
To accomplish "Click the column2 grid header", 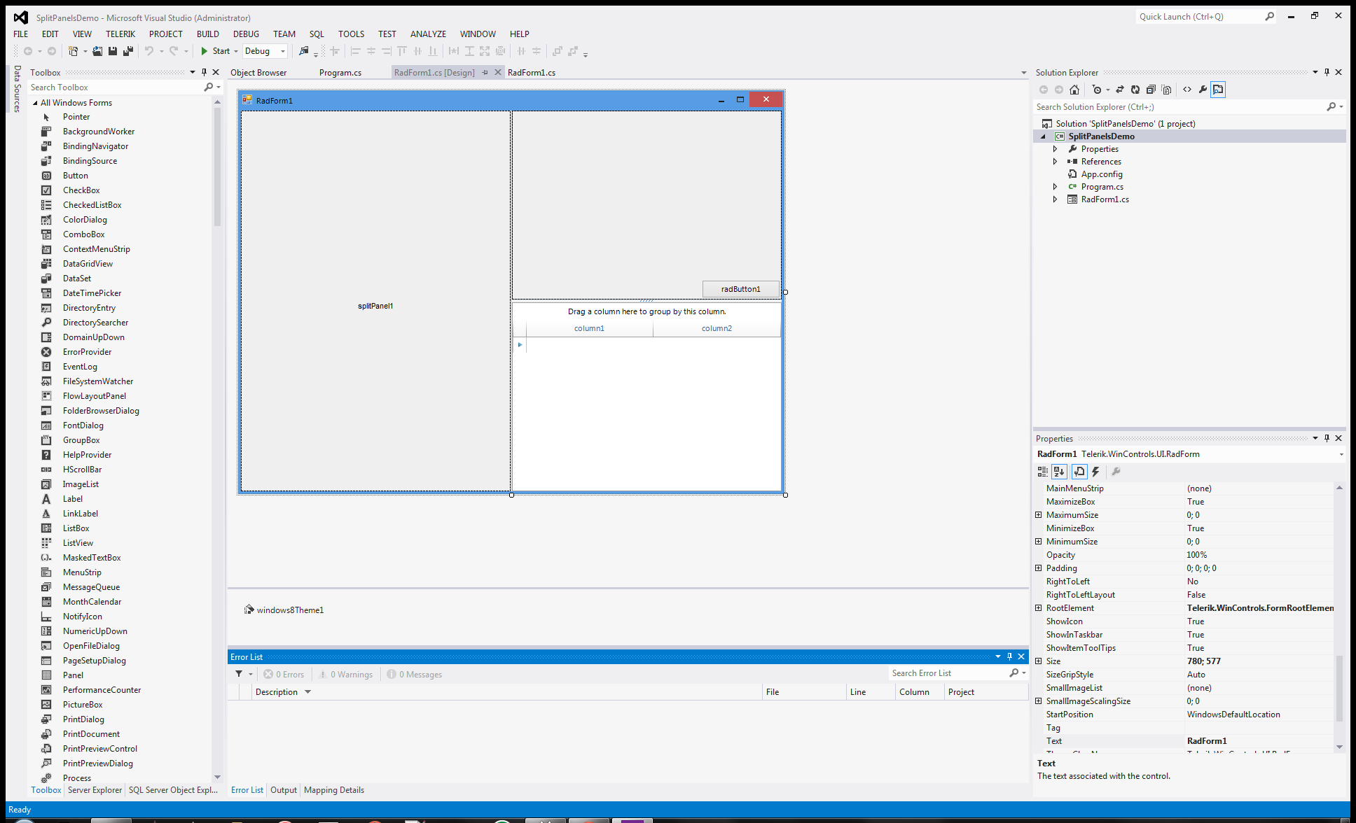I will pyautogui.click(x=717, y=328).
